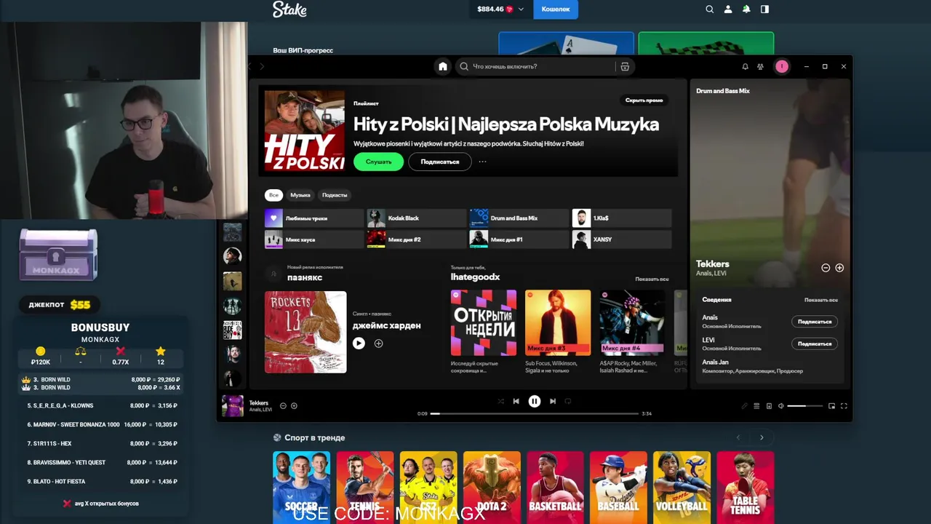
Task: Open Volleyball sport tile on Stake
Action: [x=682, y=487]
